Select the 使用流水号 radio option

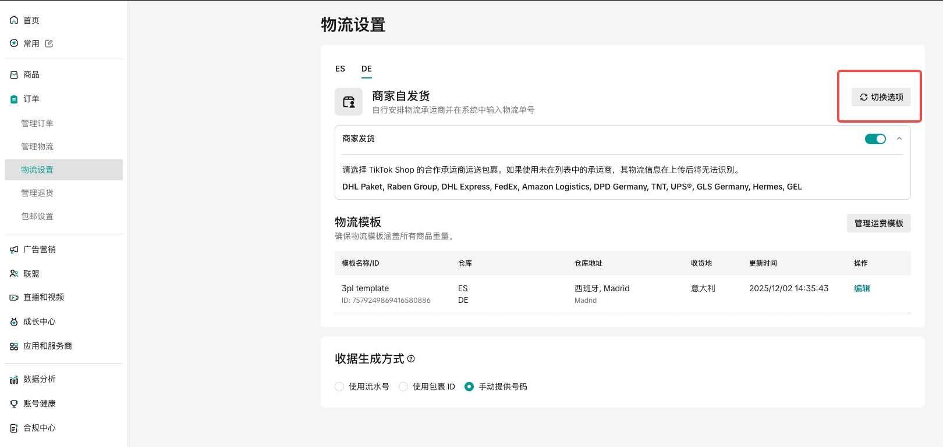coord(339,387)
